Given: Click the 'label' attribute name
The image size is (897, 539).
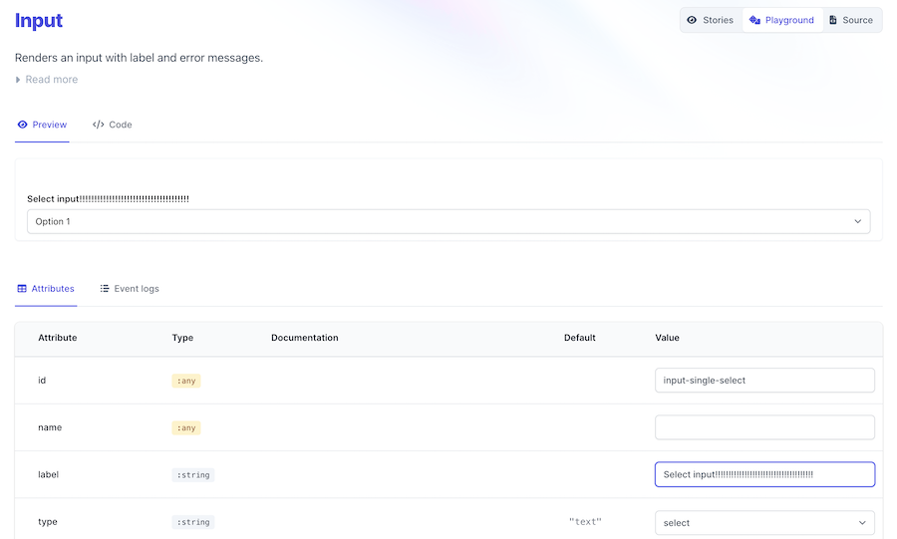Looking at the screenshot, I should click(x=48, y=474).
